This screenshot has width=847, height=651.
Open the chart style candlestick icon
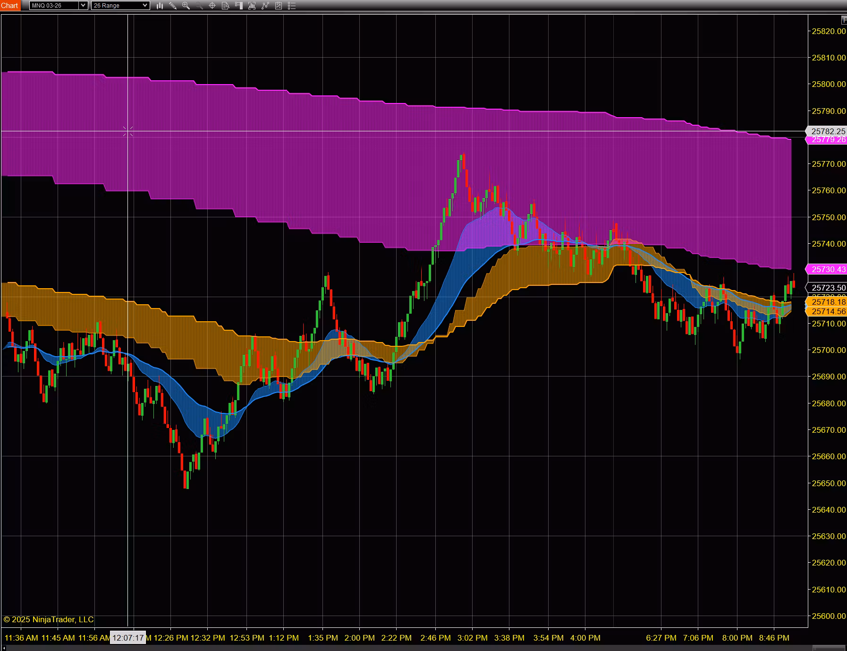160,6
